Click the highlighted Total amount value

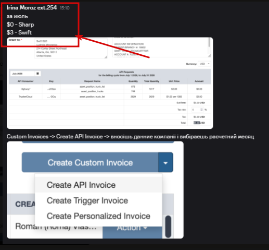(197, 123)
